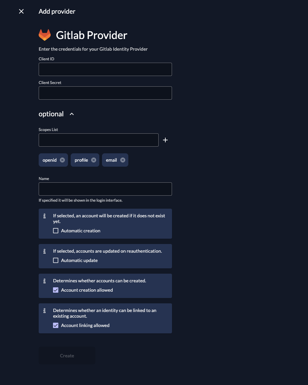The width and height of the screenshot is (308, 385).
Task: Click into the Scopes List field
Action: 99,140
